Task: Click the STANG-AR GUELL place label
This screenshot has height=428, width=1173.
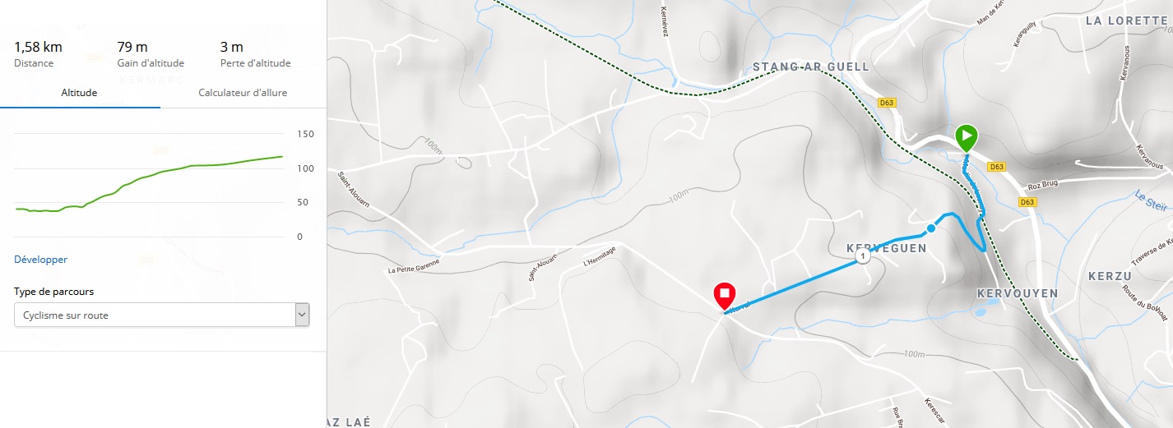Action: (x=810, y=66)
